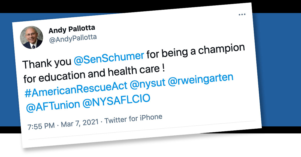Visit the @nysut mention

click(x=148, y=83)
